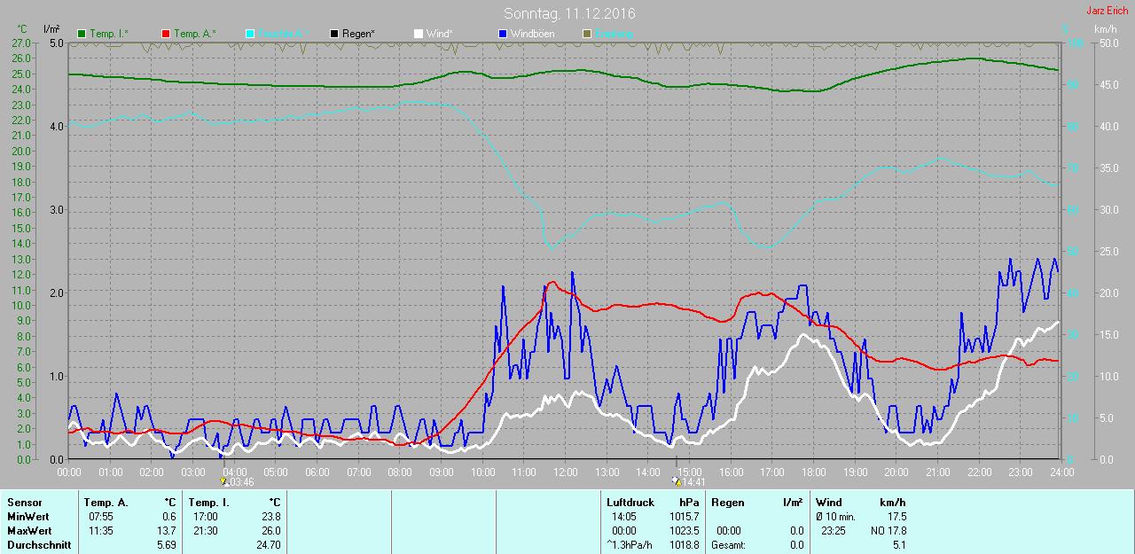The width and height of the screenshot is (1135, 554).
Task: Click the NO 17.8 wind gust value
Action: click(x=889, y=531)
